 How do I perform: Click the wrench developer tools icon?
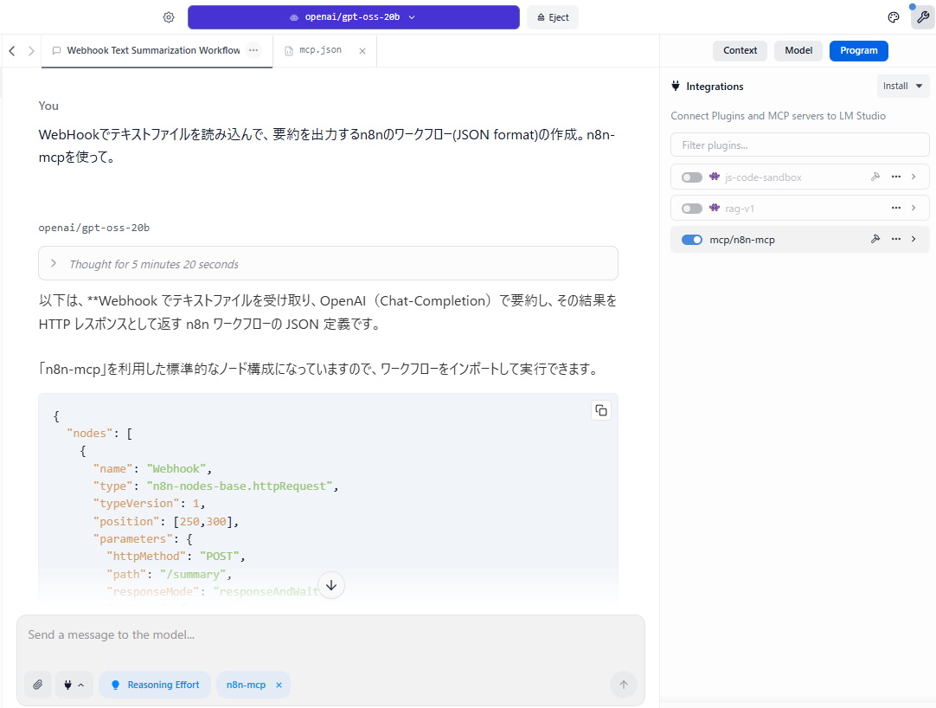coord(922,17)
